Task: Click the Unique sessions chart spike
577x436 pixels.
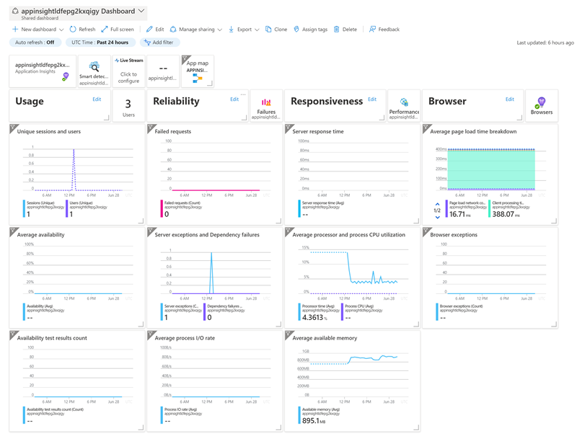Action: click(74, 169)
